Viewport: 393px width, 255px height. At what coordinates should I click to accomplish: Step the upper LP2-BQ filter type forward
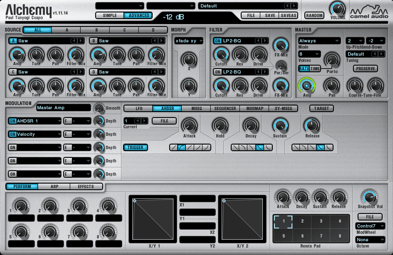point(264,41)
